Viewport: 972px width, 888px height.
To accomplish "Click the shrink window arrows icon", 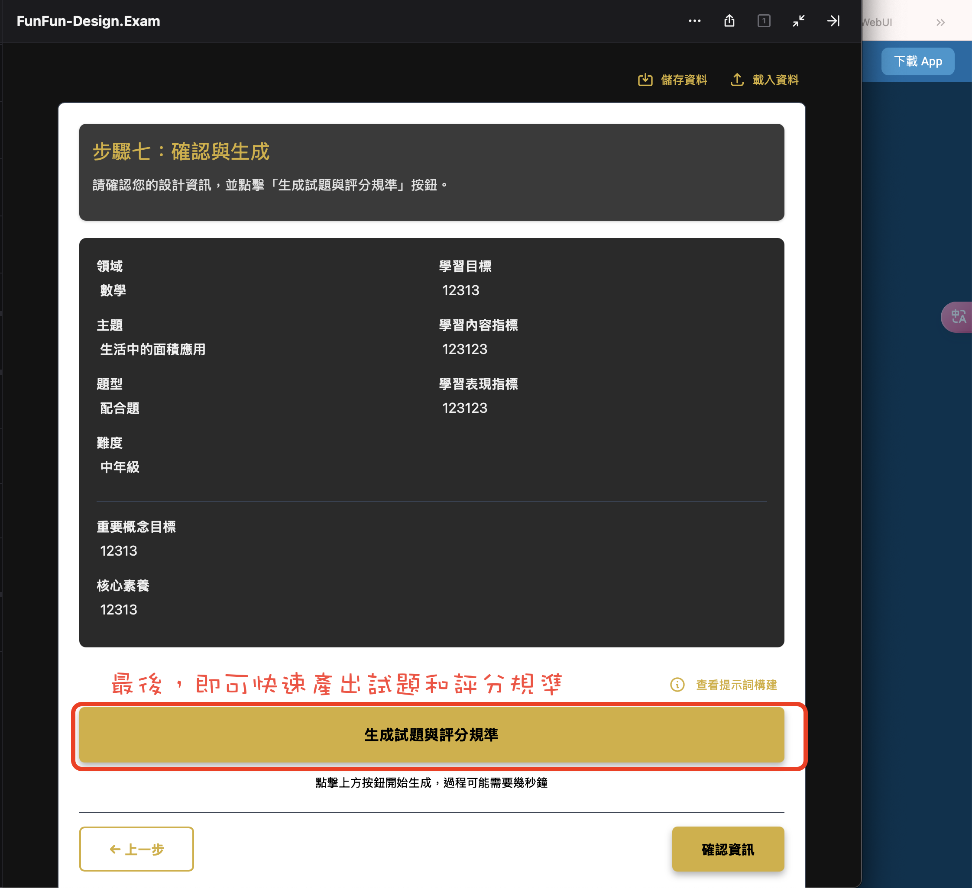I will click(798, 21).
